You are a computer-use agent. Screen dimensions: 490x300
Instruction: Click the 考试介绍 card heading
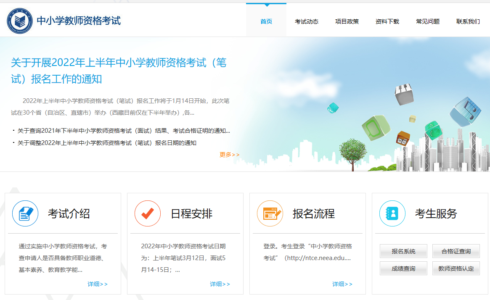(69, 214)
